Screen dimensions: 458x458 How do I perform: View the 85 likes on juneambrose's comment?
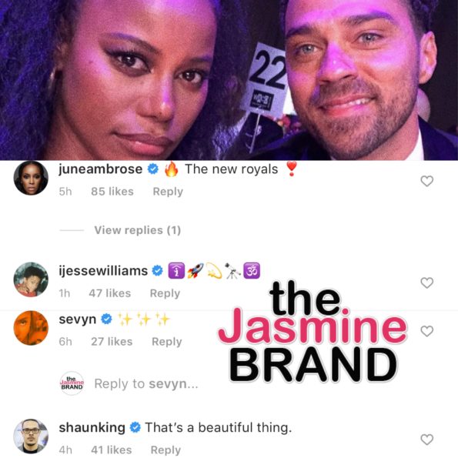[112, 192]
